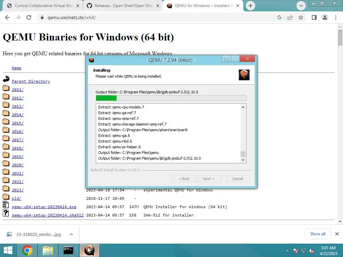The width and height of the screenshot is (343, 257).
Task: Share this page via address bar icon
Action: tap(290, 17)
